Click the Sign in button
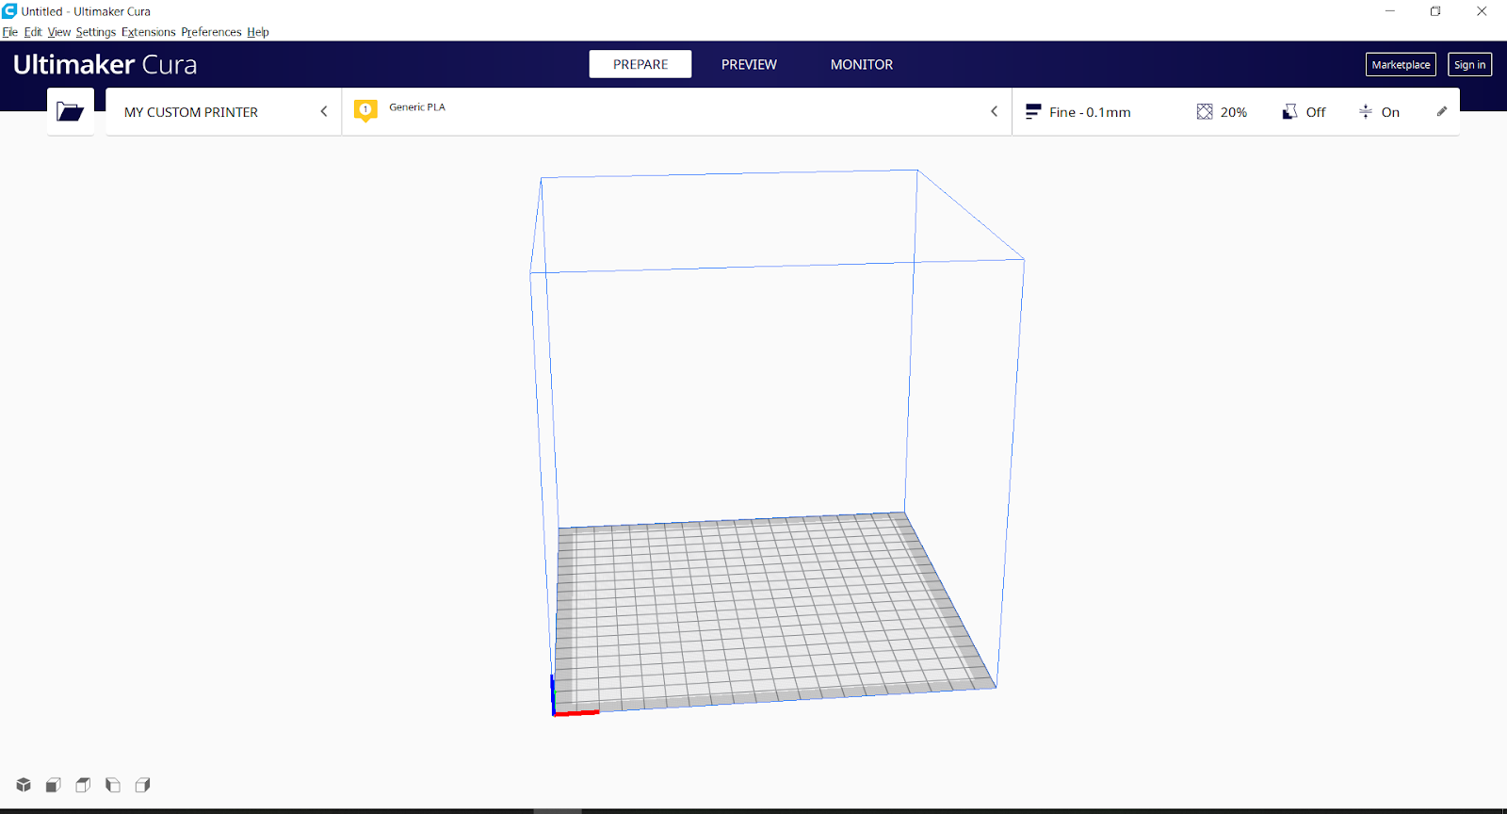The height and width of the screenshot is (814, 1507). [1469, 64]
